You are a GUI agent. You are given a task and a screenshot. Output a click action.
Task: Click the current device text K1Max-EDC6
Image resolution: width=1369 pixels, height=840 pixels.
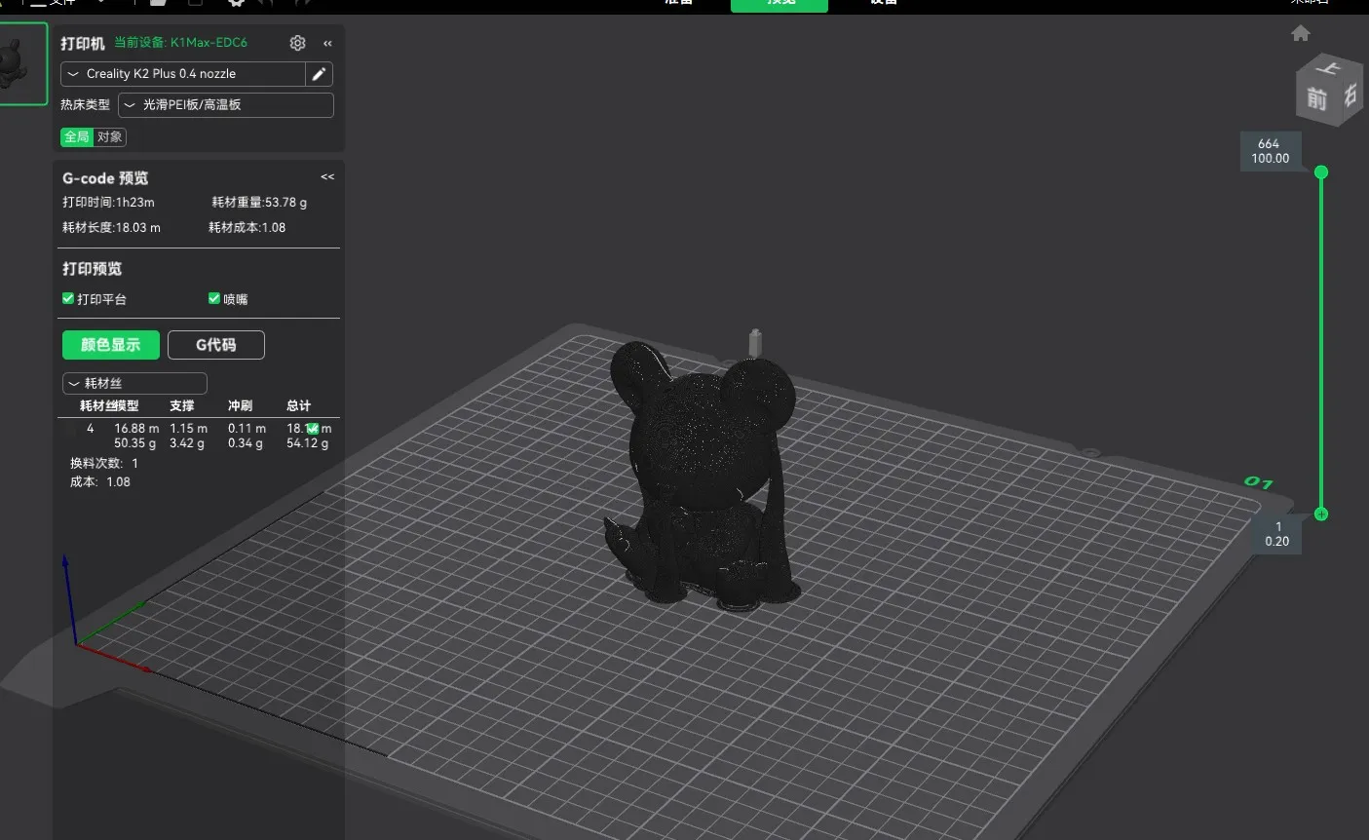(x=181, y=43)
